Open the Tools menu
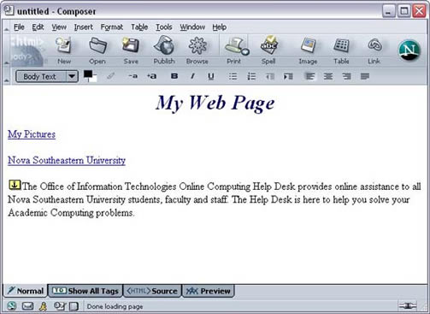Screen dimensions: 430x314 pyautogui.click(x=164, y=27)
